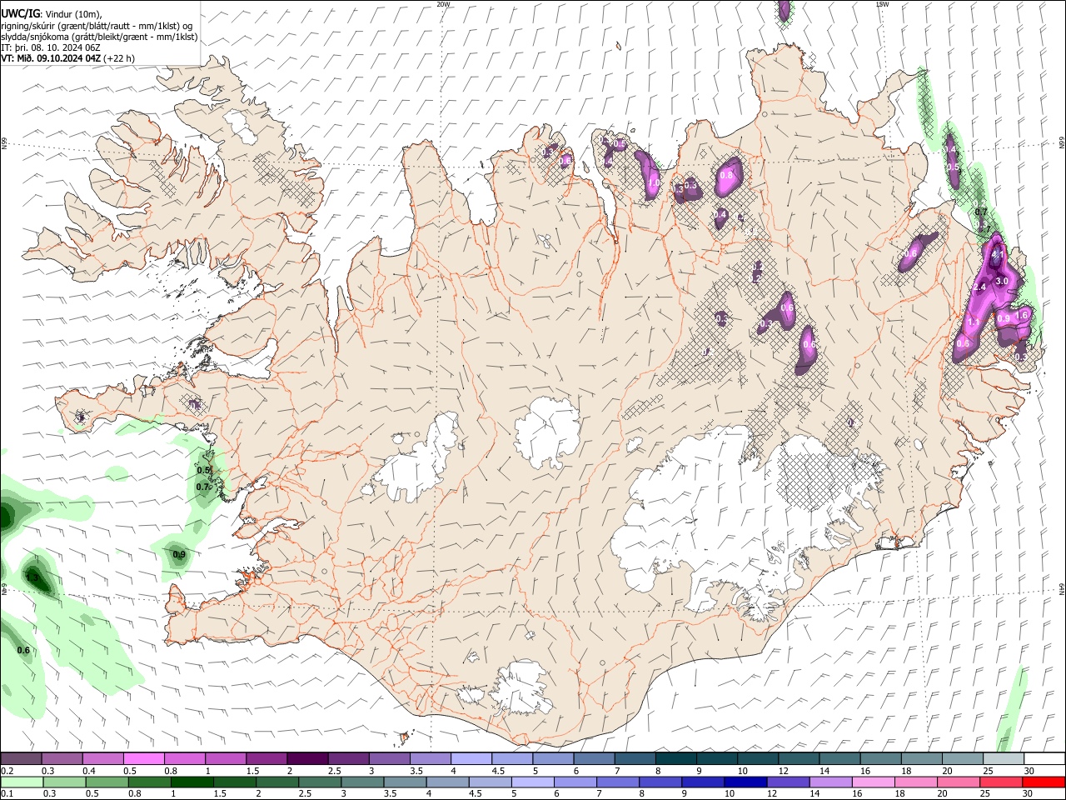
Task: Click the '(+22 h)' forecast offset
Action: 119,58
